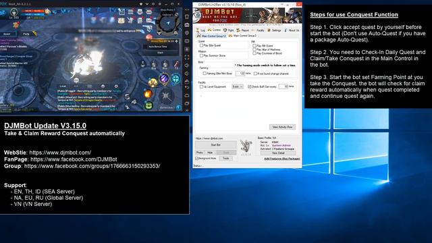Select the Quest tab in game
This screenshot has width=432, height=243.
click(x=7, y=34)
